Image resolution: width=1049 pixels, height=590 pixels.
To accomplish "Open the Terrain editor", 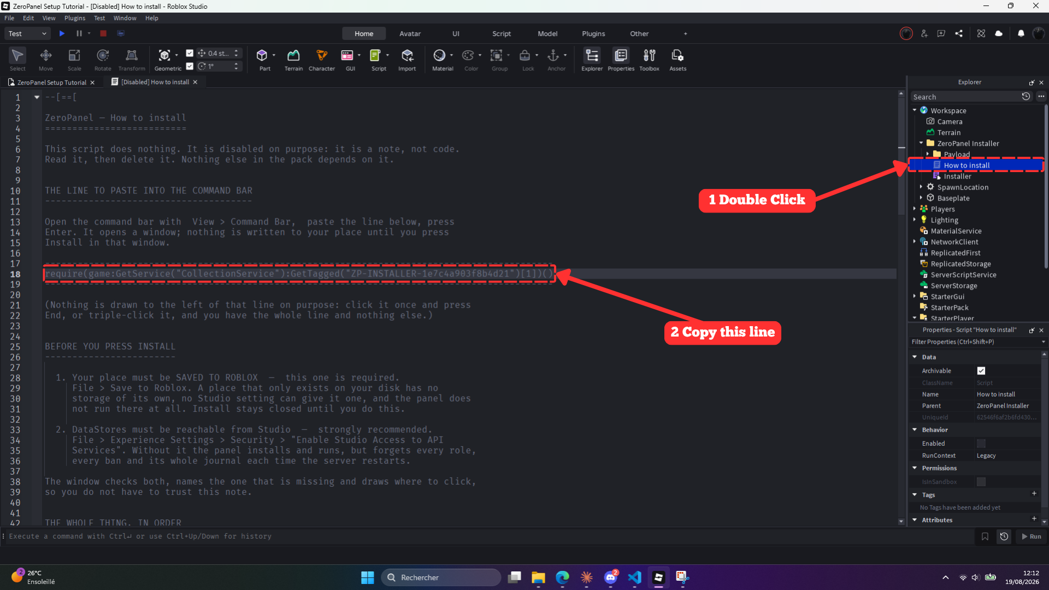I will point(293,59).
